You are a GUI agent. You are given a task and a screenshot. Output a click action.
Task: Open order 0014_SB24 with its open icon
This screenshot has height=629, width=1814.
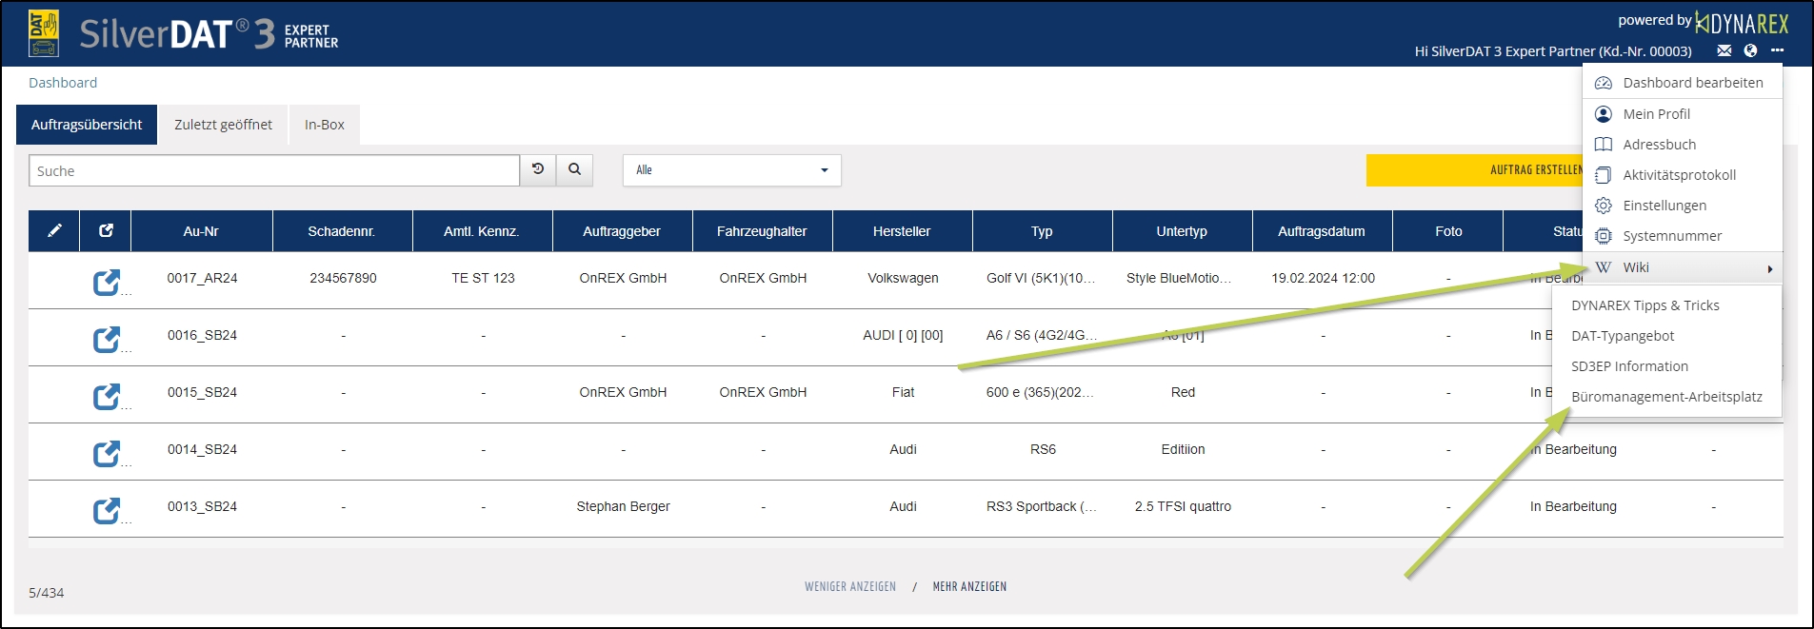click(x=106, y=453)
